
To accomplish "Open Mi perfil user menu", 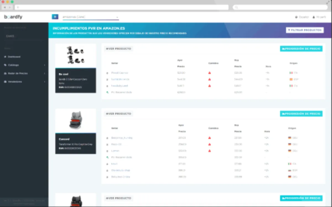I will [x=319, y=17].
